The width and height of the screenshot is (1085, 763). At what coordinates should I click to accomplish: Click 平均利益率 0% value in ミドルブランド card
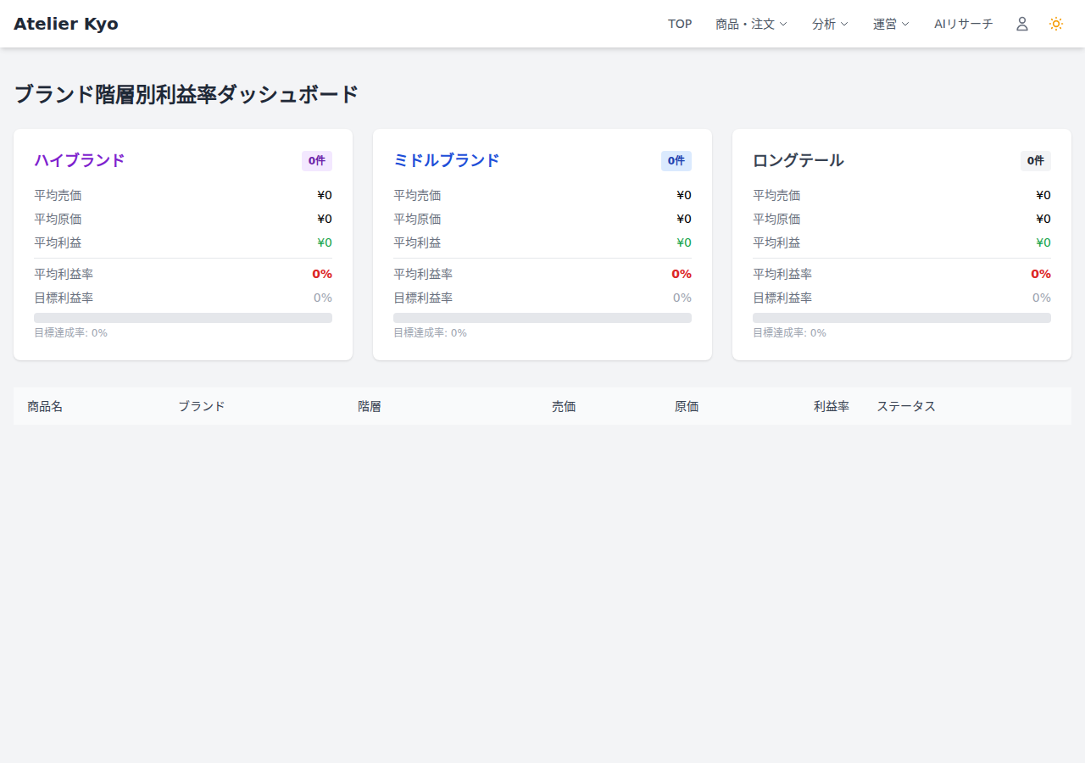tap(682, 274)
